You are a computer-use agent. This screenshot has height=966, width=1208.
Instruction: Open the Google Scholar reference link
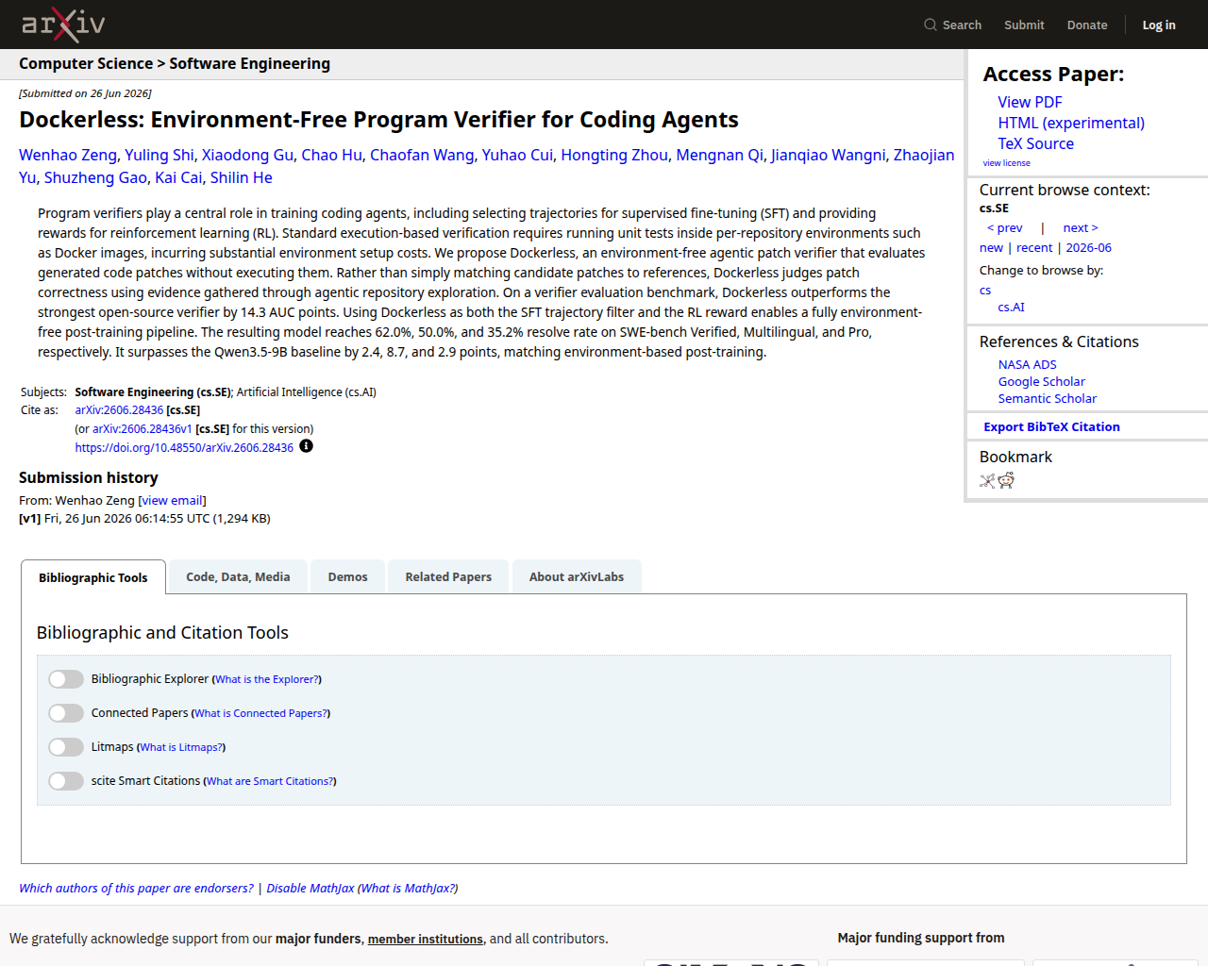[1042, 381]
